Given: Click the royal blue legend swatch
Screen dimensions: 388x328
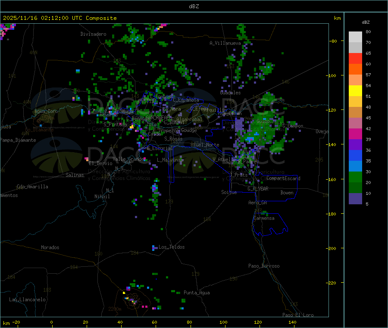Looking at the screenshot, I should pos(355,155).
